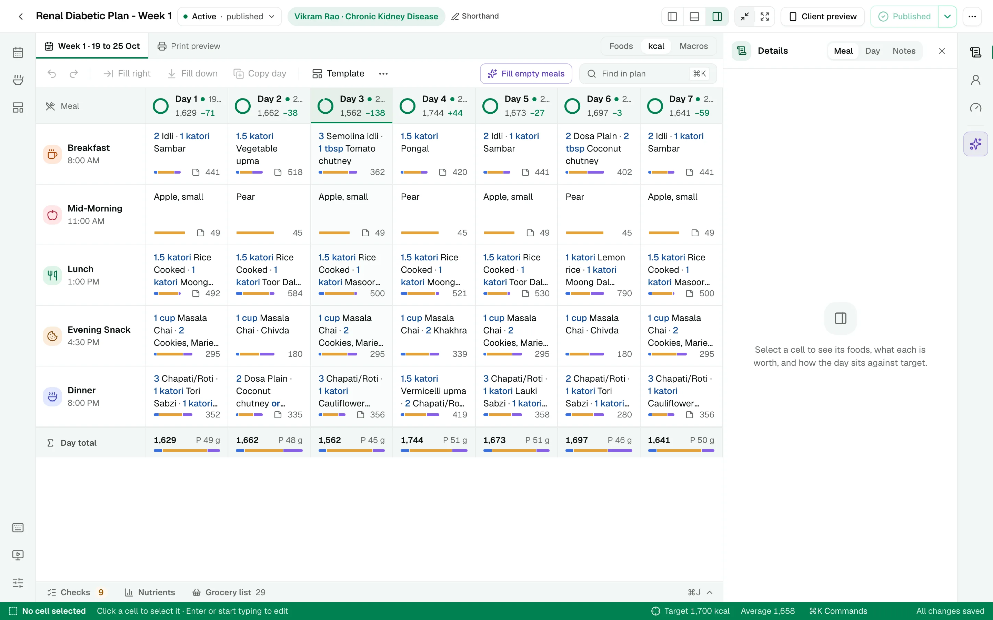This screenshot has width=993, height=620.
Task: Click the redo arrow
Action: tap(74, 73)
